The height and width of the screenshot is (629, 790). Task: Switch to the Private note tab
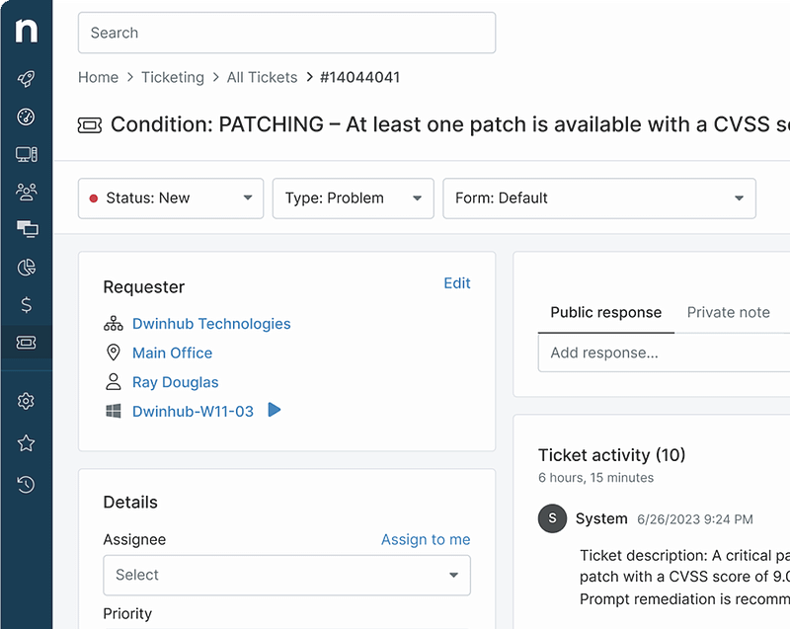pyautogui.click(x=729, y=312)
